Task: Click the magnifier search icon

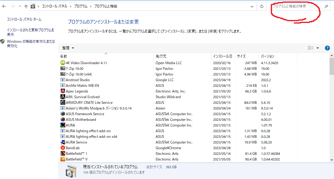Action: 326,6
